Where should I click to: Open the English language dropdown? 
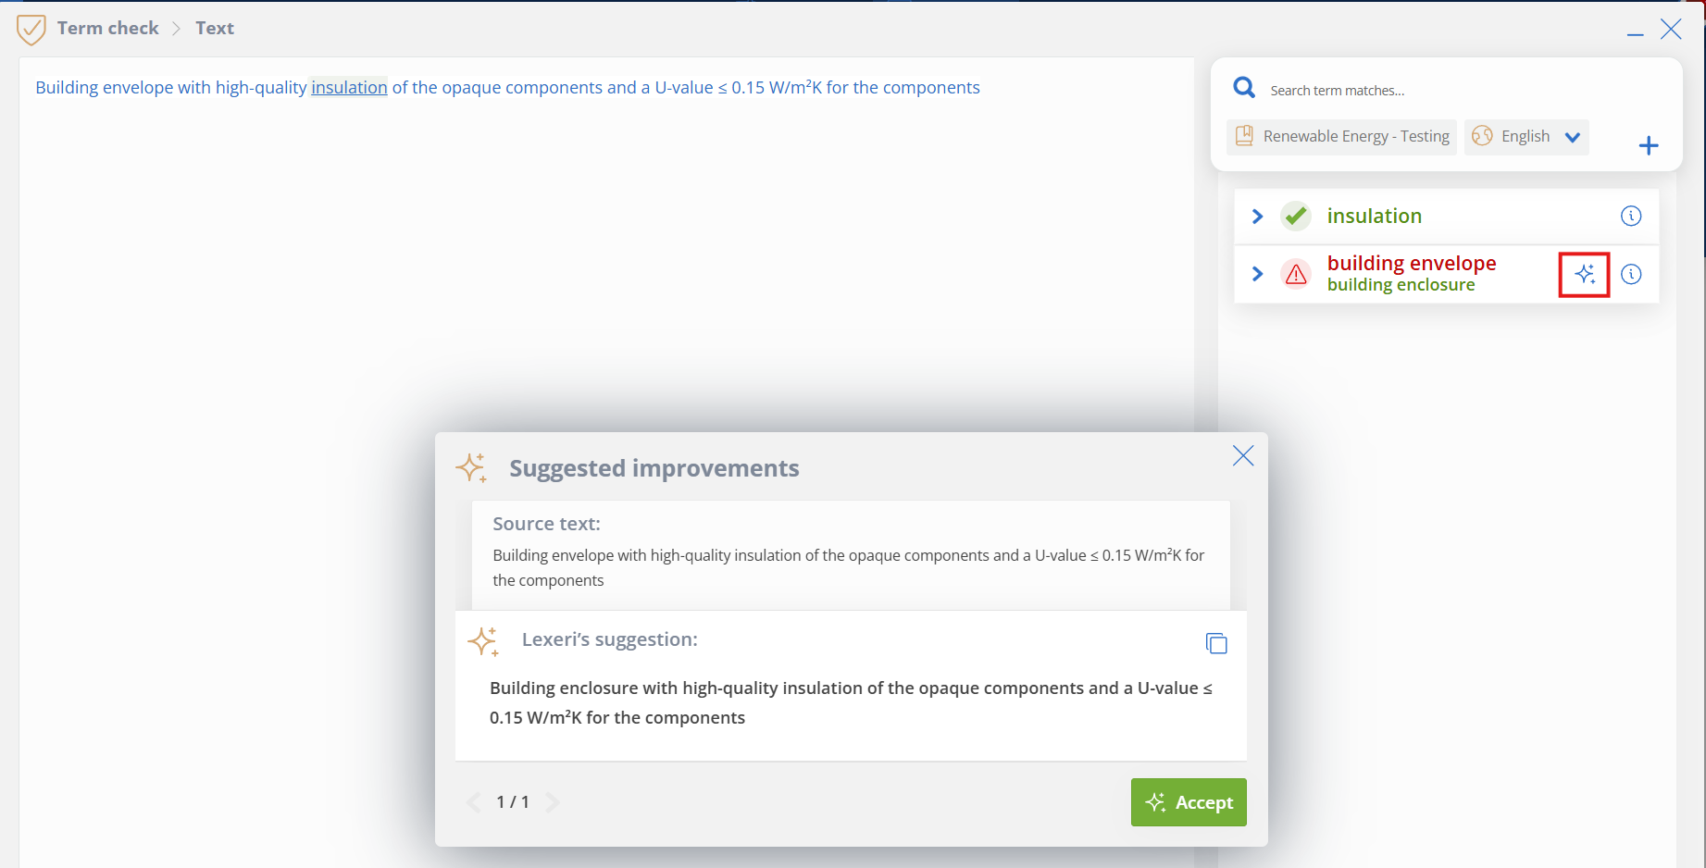point(1526,137)
